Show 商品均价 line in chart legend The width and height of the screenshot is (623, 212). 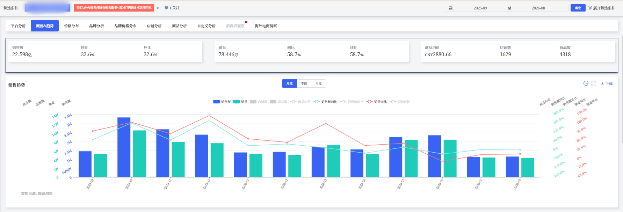[x=300, y=102]
